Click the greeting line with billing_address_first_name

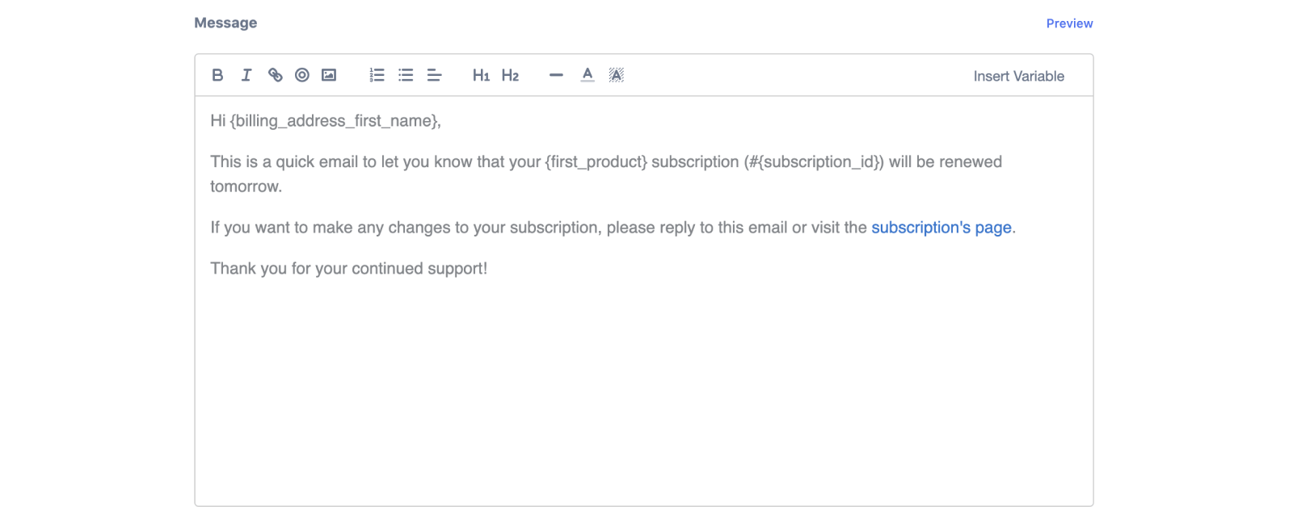[x=326, y=121]
